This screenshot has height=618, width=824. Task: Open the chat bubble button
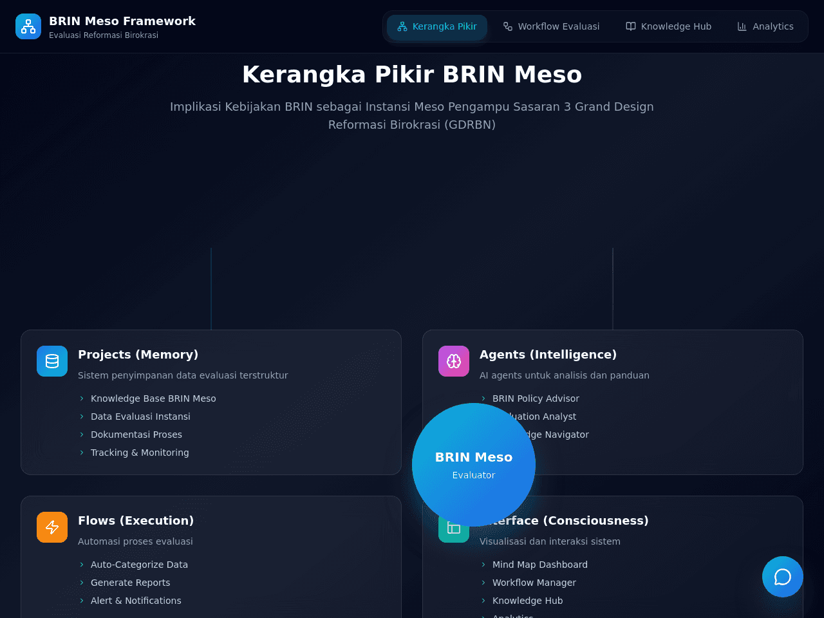pyautogui.click(x=783, y=577)
